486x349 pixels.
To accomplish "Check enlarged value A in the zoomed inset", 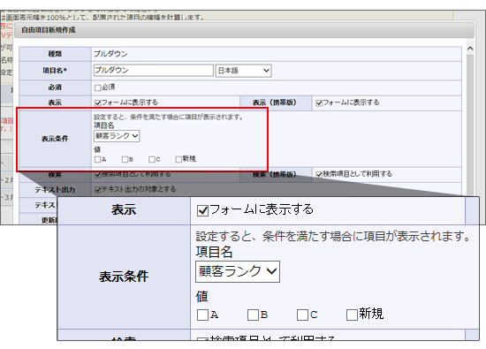I will coord(202,315).
